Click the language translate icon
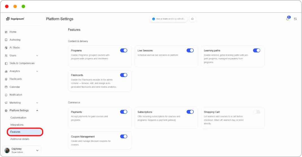This screenshot has height=157, width=302. tap(295, 19)
